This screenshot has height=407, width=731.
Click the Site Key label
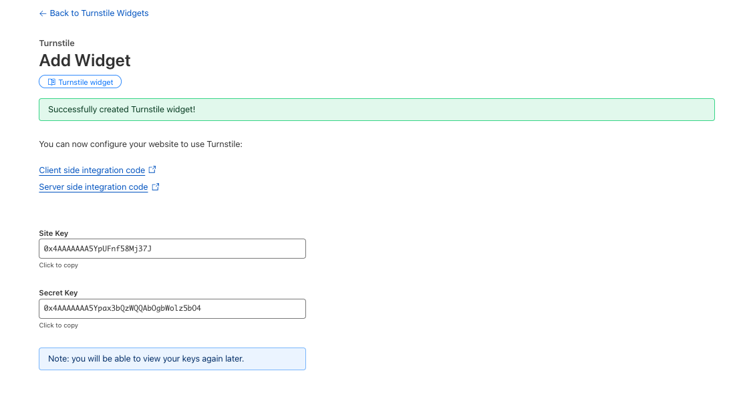(x=53, y=233)
